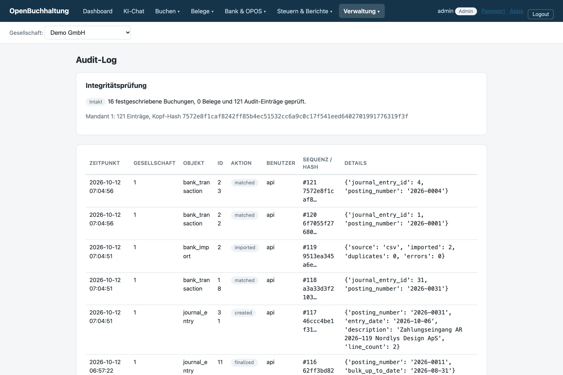Expand the Belege menu
Image resolution: width=563 pixels, height=375 pixels.
(x=202, y=11)
